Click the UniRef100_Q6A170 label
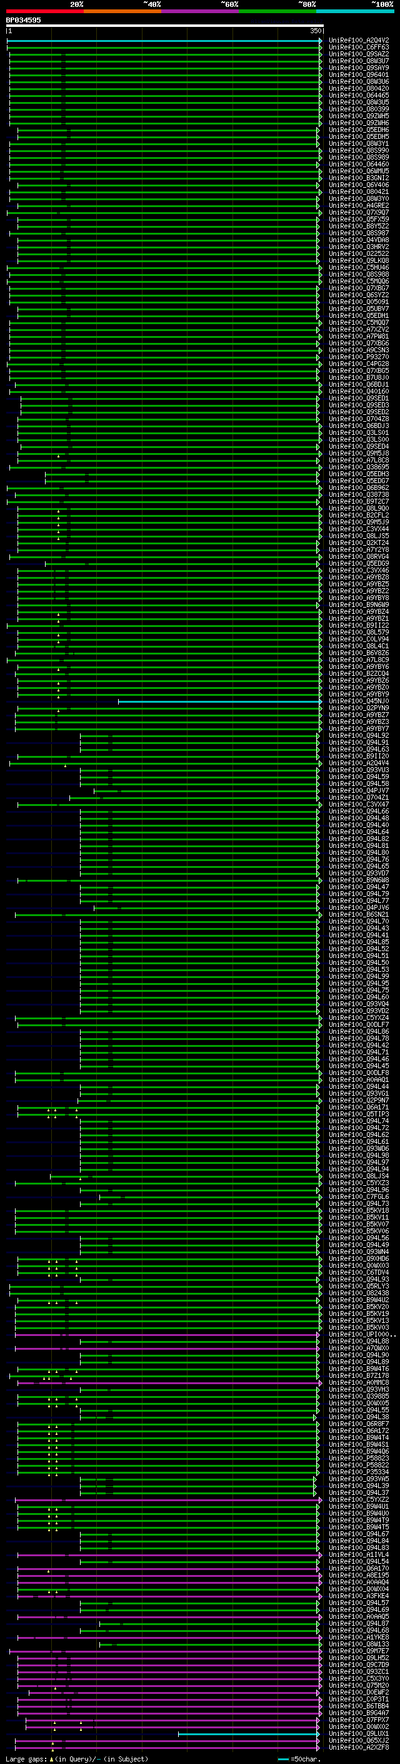The height and width of the screenshot is (1764, 400). point(358,1568)
